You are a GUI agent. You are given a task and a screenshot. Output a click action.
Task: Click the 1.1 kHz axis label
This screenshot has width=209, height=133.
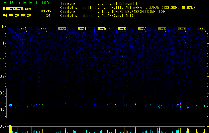(x=3, y=43)
